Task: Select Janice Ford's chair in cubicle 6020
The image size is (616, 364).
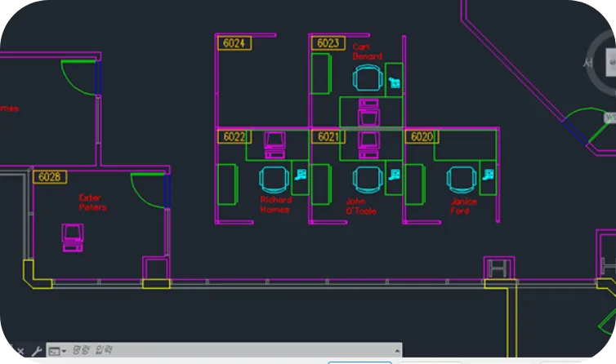Action: tap(462, 180)
